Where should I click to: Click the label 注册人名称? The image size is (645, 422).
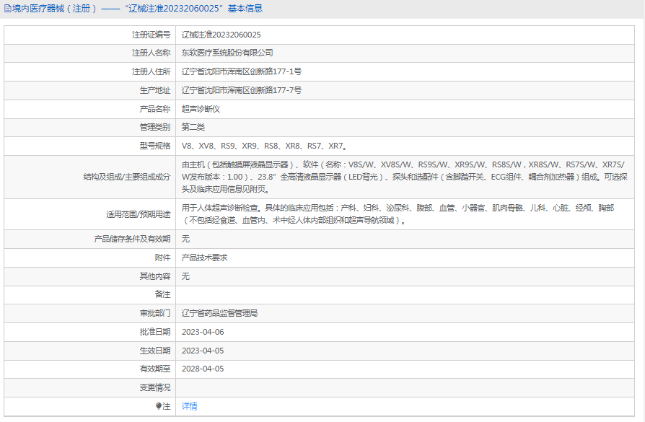151,53
